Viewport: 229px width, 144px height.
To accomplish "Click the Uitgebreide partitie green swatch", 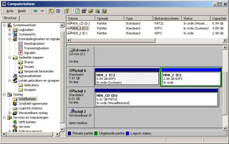I will click(96, 133).
